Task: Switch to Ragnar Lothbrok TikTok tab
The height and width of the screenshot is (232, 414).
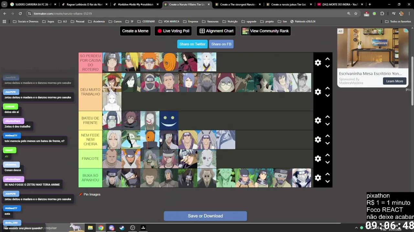Action: [x=84, y=5]
